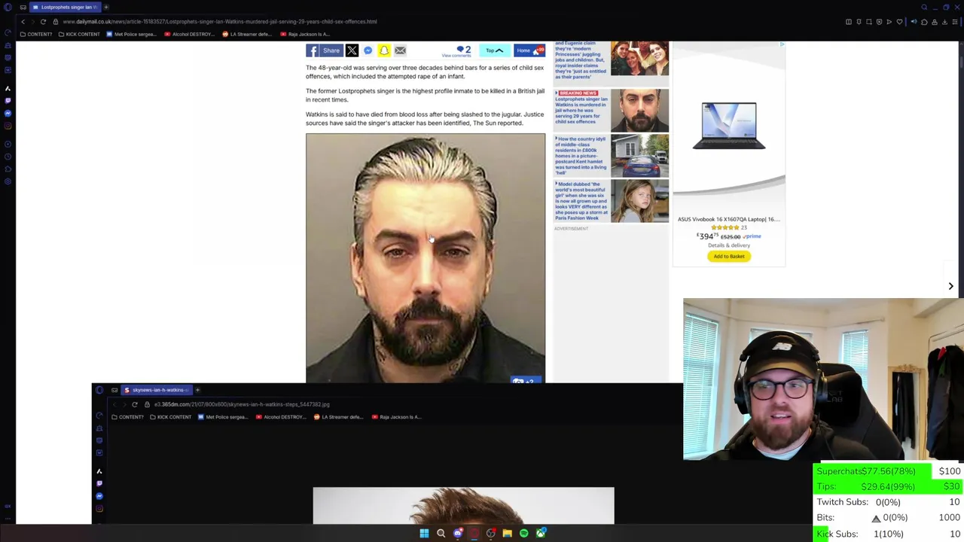Go to Home button on article bar

pyautogui.click(x=529, y=50)
